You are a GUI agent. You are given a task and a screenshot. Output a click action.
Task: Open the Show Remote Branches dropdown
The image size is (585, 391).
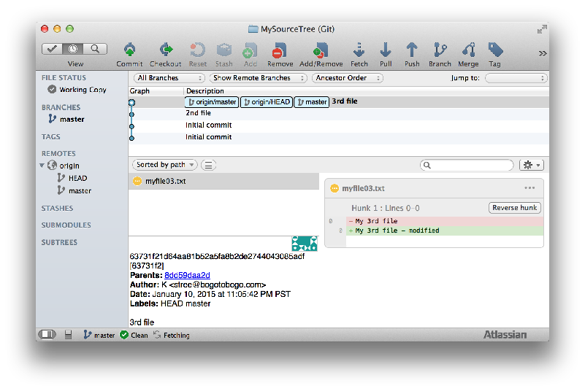[x=259, y=78]
